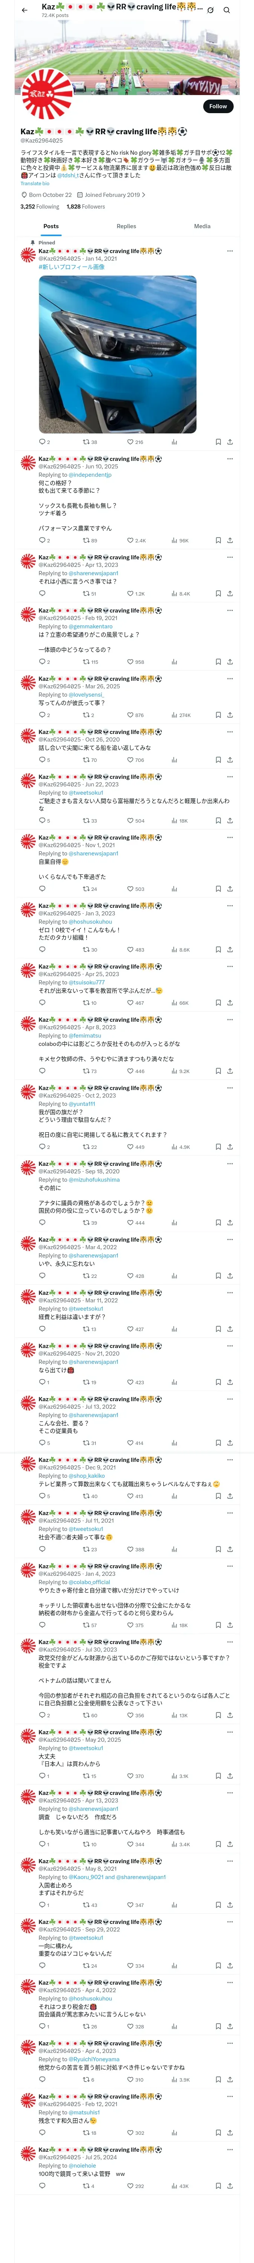Share the Jun 10, 2025 tweet
Screen dimensions: 254x2263
coord(230,540)
